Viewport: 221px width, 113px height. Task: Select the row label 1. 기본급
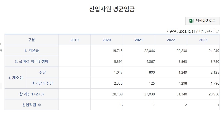coord(32,50)
